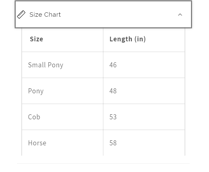The height and width of the screenshot is (172, 209).
Task: Click 'Pony' within the Small Pony row
Action: coord(55,65)
